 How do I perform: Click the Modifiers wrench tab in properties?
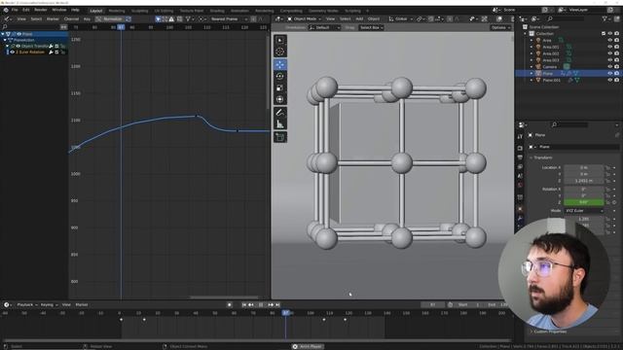click(520, 218)
